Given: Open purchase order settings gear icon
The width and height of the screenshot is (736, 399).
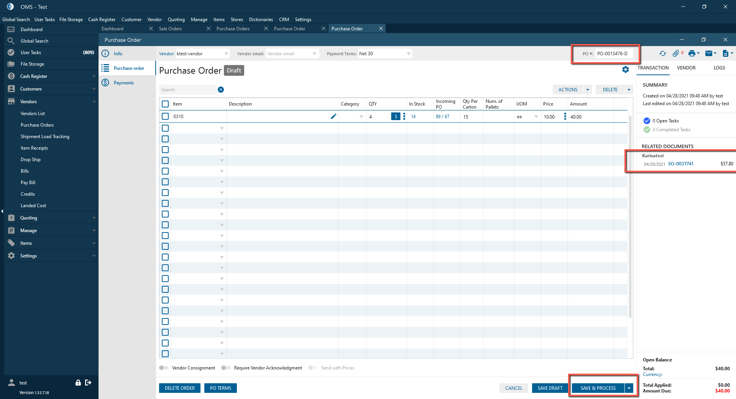Looking at the screenshot, I should point(626,69).
